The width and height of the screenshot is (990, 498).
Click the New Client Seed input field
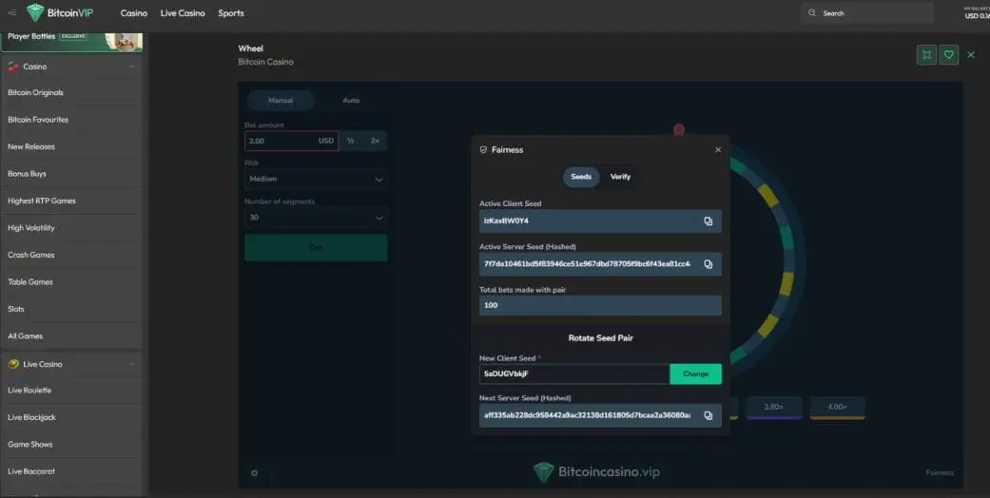pyautogui.click(x=574, y=373)
